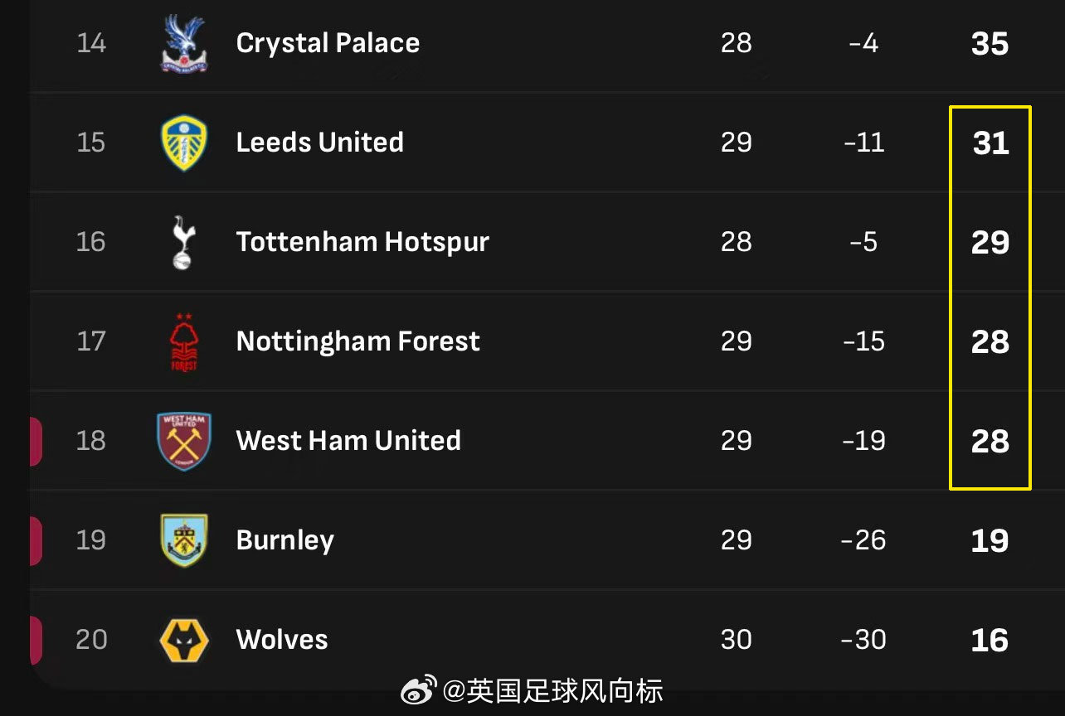The width and height of the screenshot is (1065, 716).
Task: Click the red relegation marker beside position 18
Action: point(36,442)
